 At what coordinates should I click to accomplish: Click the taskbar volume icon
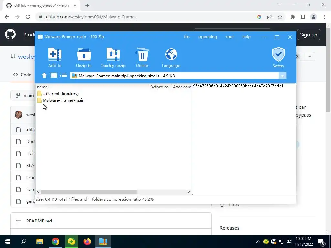click(289, 242)
